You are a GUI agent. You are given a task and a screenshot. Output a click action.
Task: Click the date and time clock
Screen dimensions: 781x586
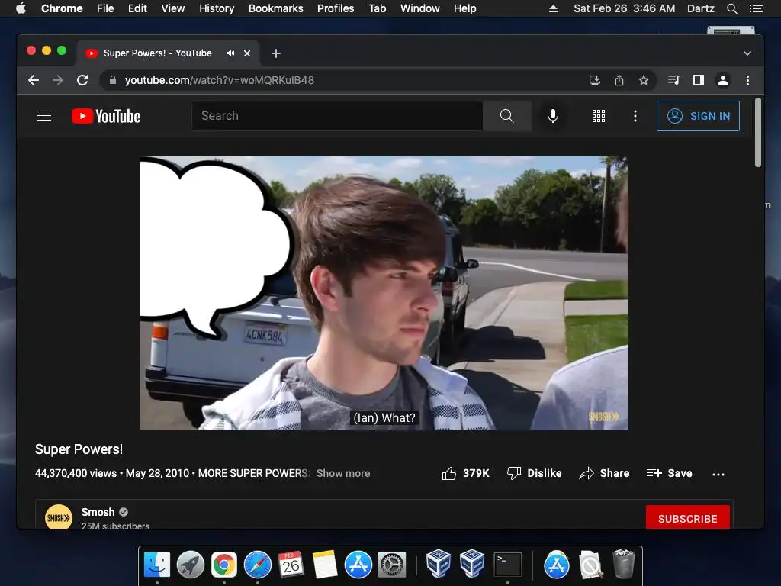tap(624, 8)
